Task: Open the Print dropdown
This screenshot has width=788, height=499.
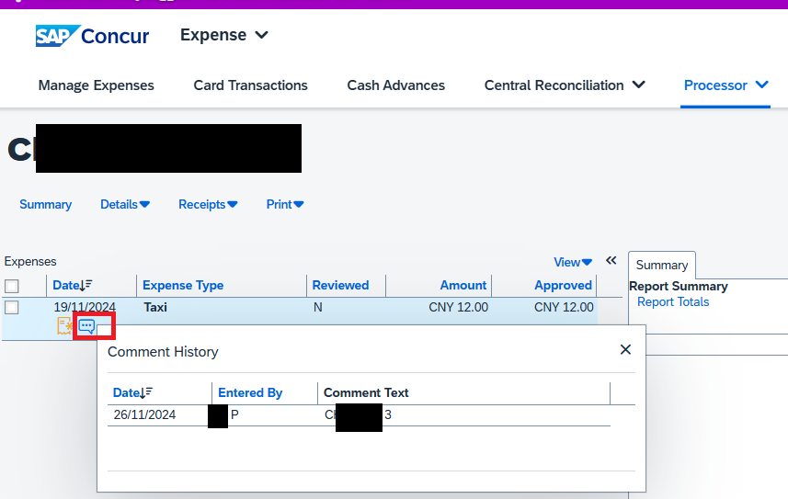Action: [x=285, y=205]
